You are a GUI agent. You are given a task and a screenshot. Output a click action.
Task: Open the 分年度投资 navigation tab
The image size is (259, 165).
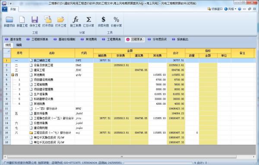(x=157, y=39)
